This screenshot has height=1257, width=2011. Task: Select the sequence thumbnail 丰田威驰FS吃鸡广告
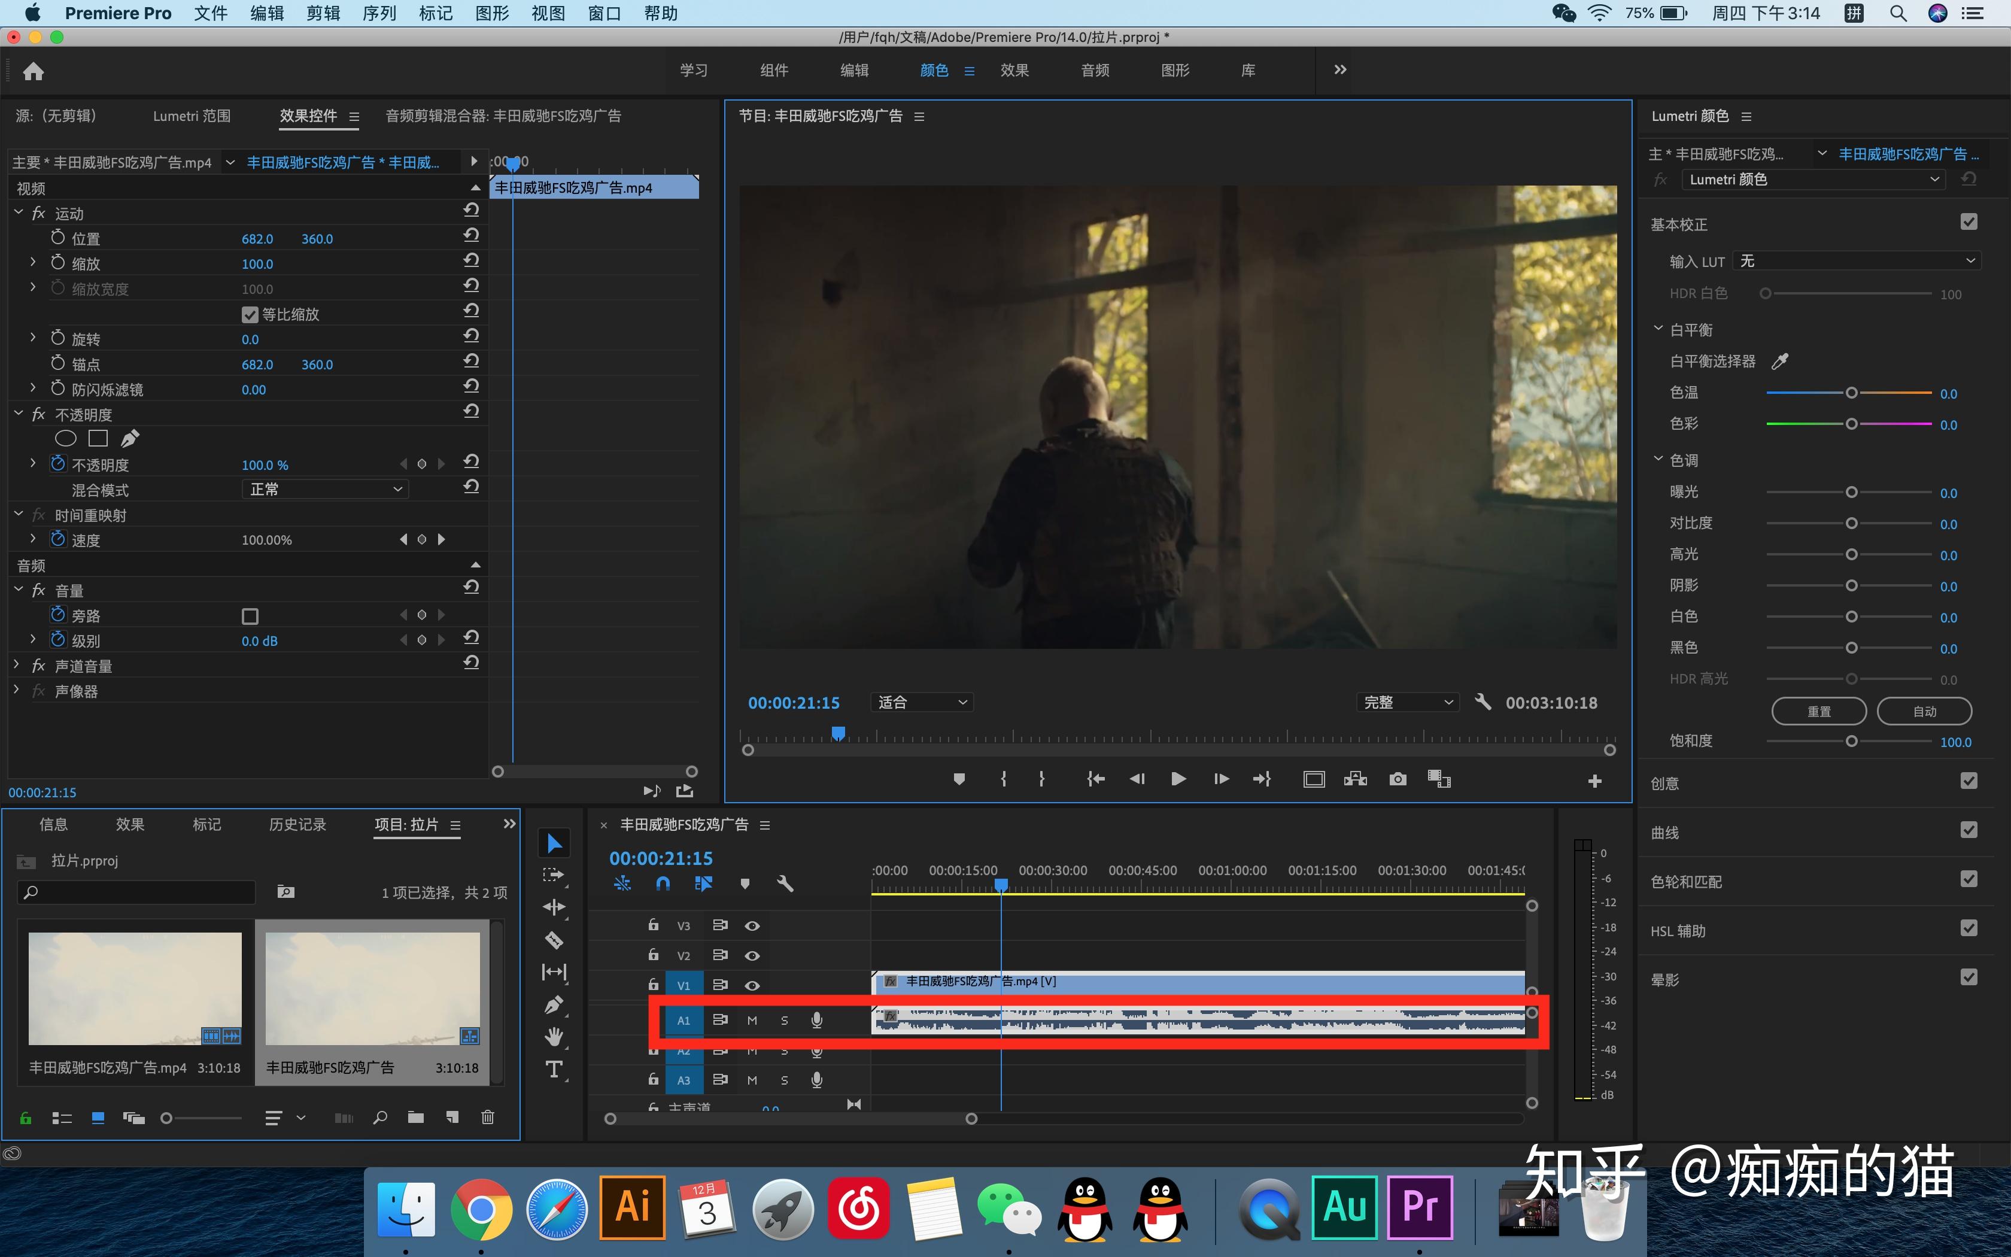(372, 988)
